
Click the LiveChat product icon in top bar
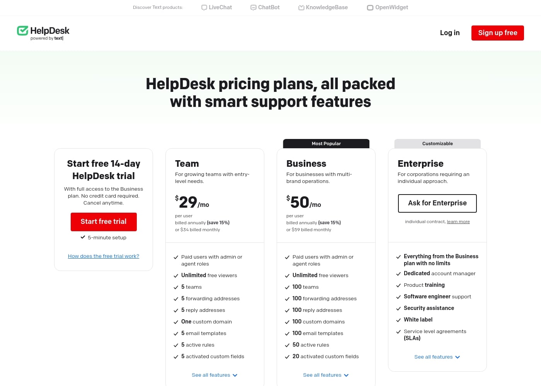tap(204, 7)
